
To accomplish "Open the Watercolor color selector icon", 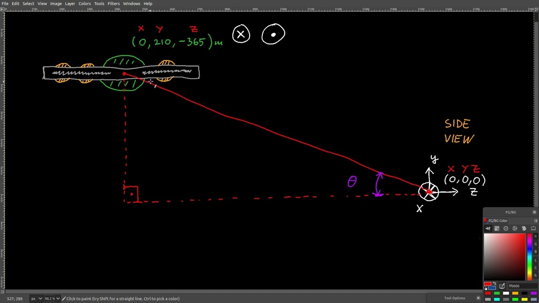I will tap(506, 229).
